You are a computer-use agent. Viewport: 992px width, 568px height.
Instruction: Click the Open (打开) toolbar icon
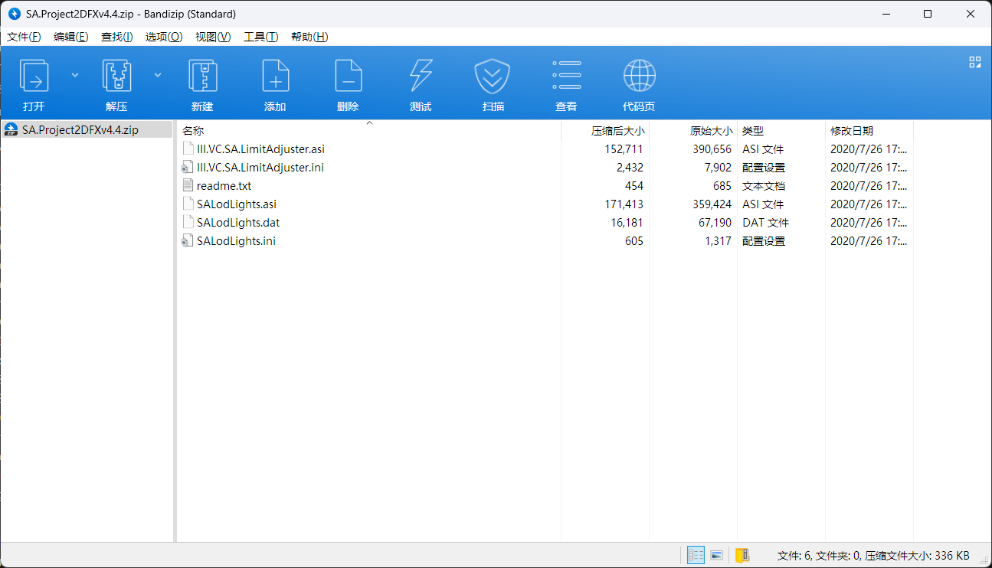(34, 77)
